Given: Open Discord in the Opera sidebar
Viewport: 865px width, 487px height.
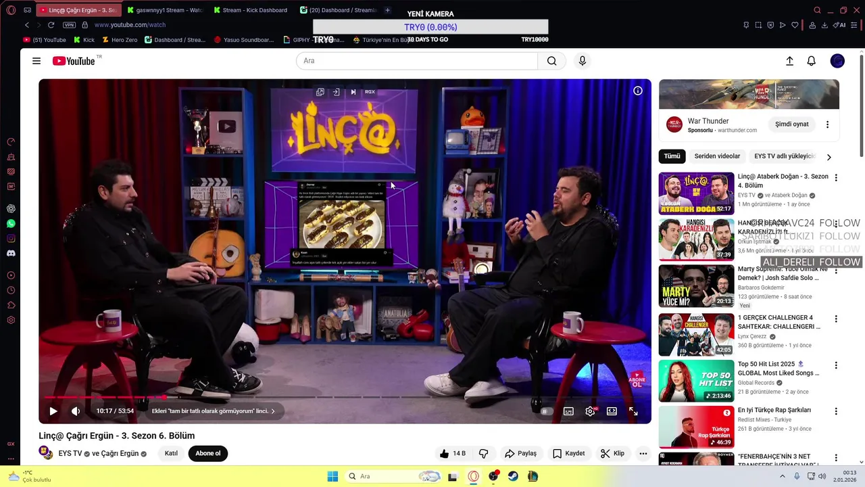Looking at the screenshot, I should 11,254.
